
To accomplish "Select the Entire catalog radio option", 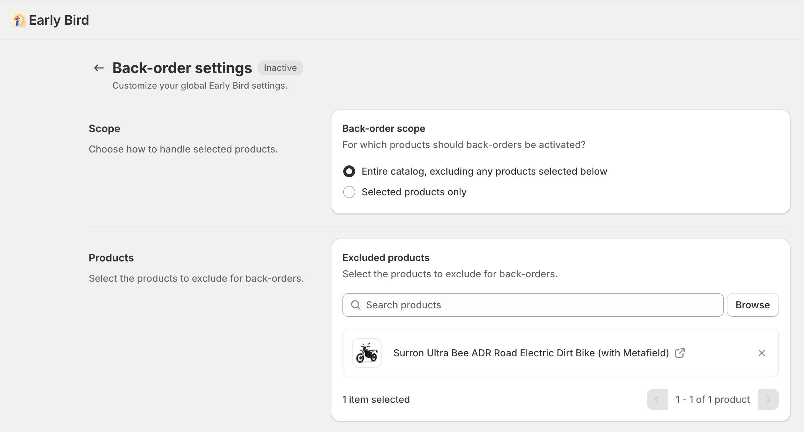I will 349,171.
